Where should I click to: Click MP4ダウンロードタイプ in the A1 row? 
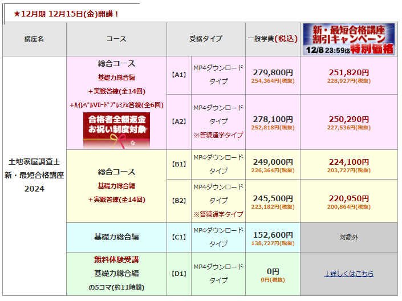click(218, 75)
